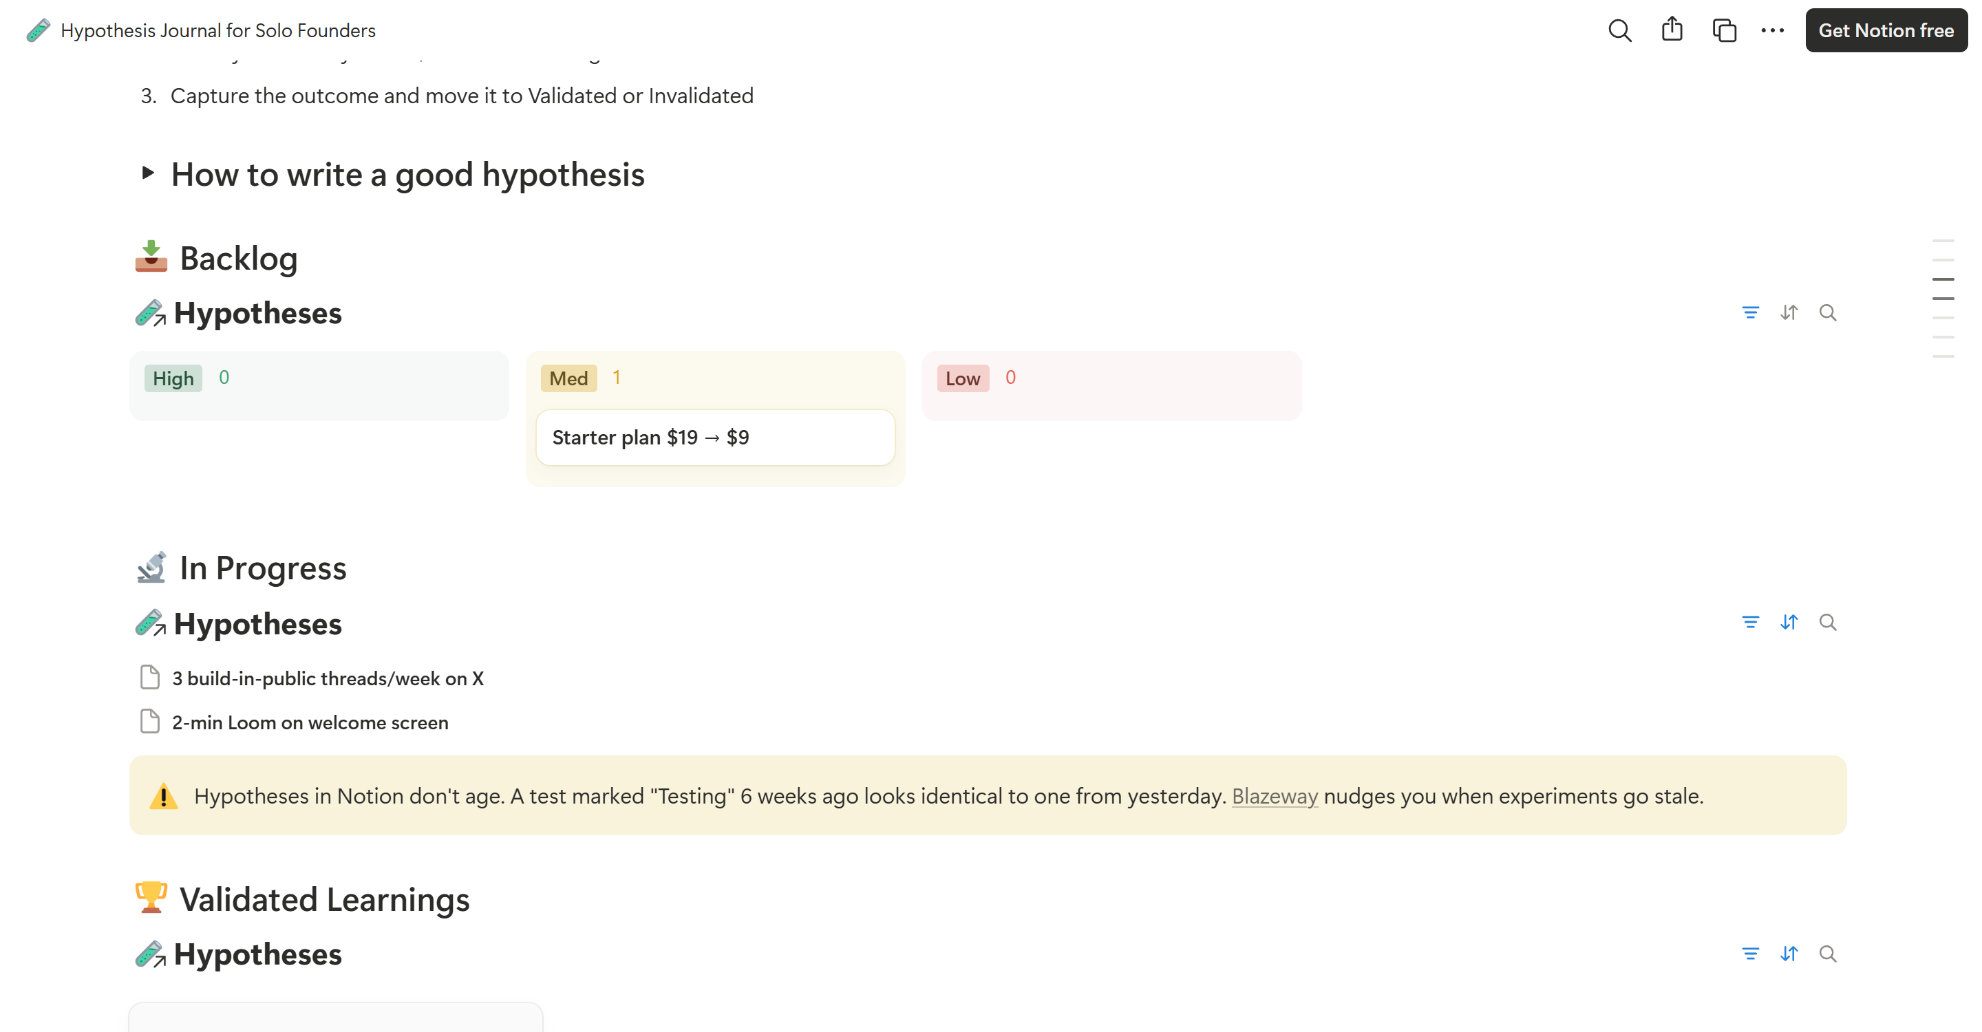Click the count 1 next to Med
This screenshot has width=1982, height=1032.
[x=617, y=378]
